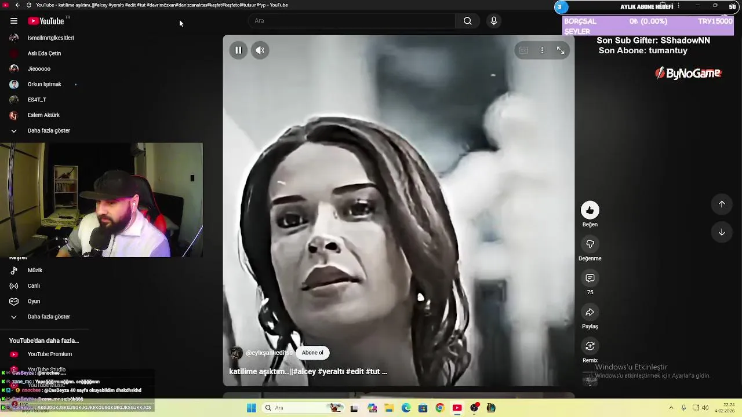Open YouTube Premium link
The height and width of the screenshot is (417, 742).
49,354
